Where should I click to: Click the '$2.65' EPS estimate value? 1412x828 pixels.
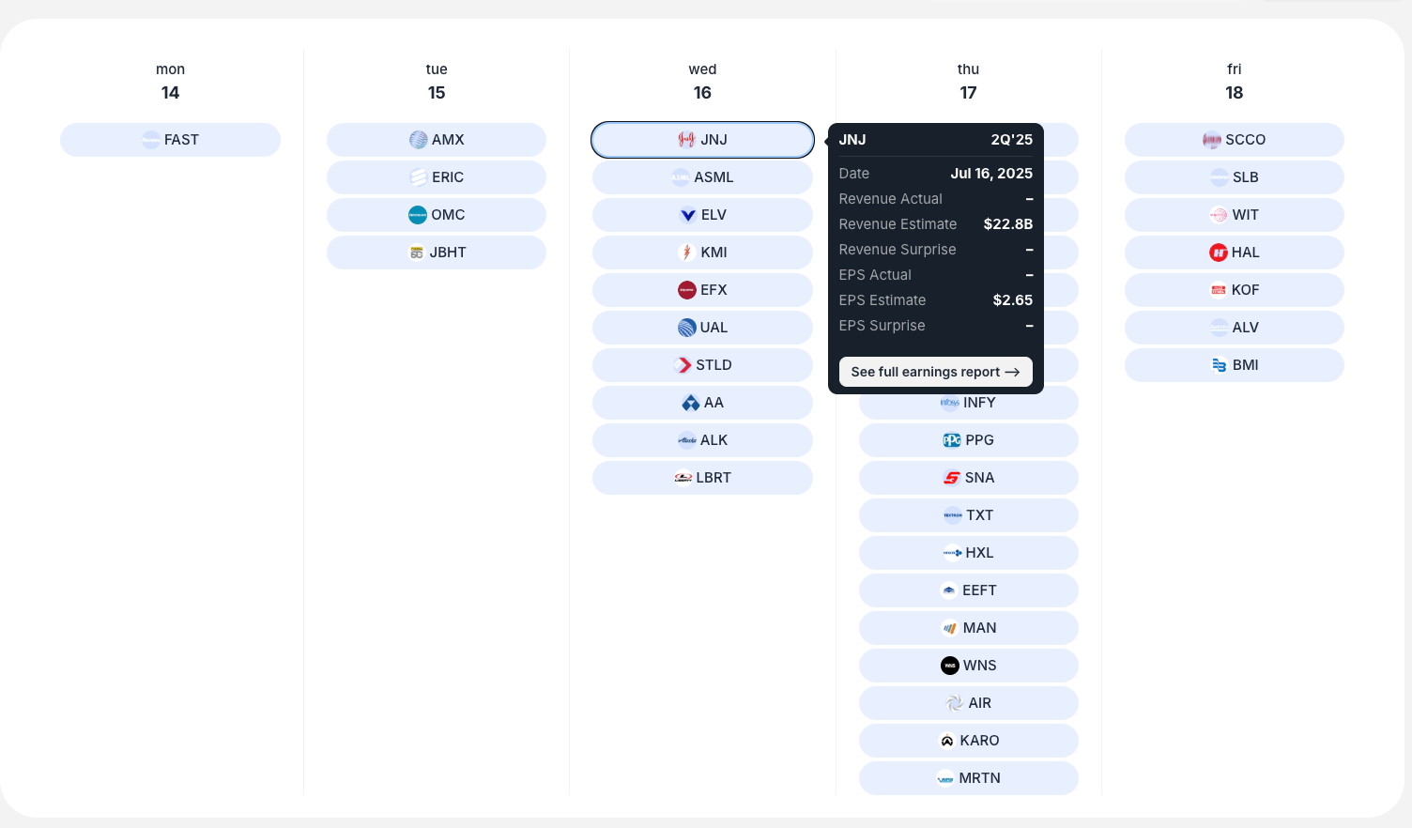tap(1013, 300)
